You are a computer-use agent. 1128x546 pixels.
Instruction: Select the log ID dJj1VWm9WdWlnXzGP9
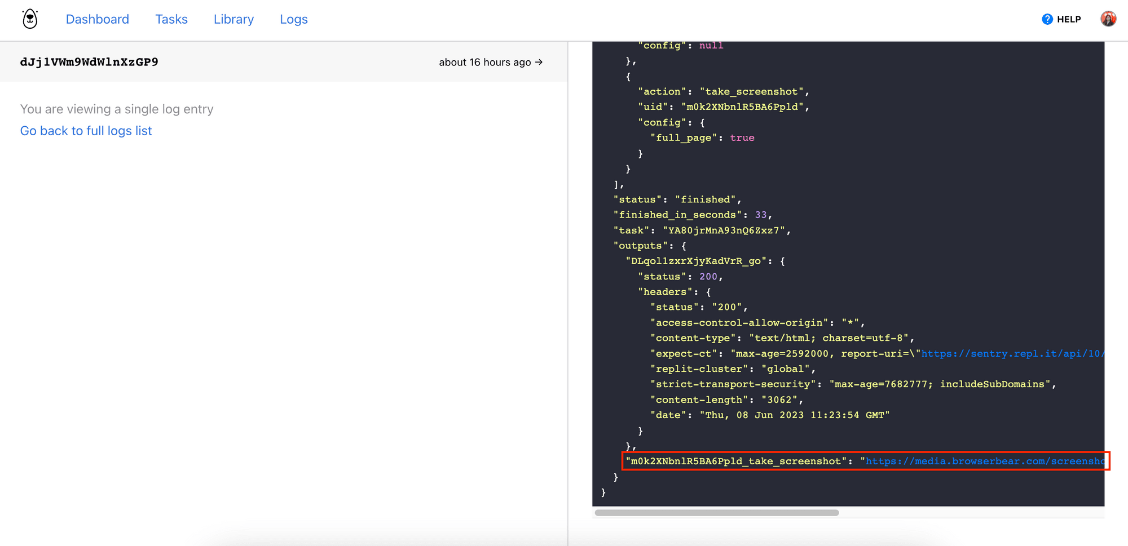click(88, 62)
